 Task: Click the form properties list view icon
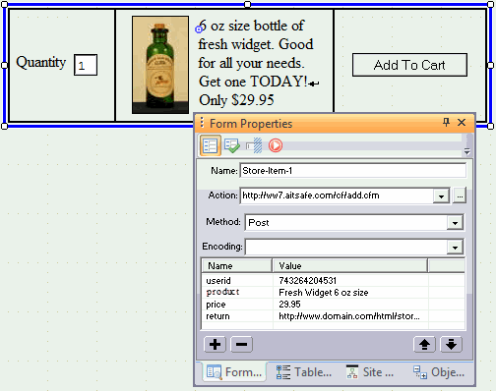[x=211, y=145]
